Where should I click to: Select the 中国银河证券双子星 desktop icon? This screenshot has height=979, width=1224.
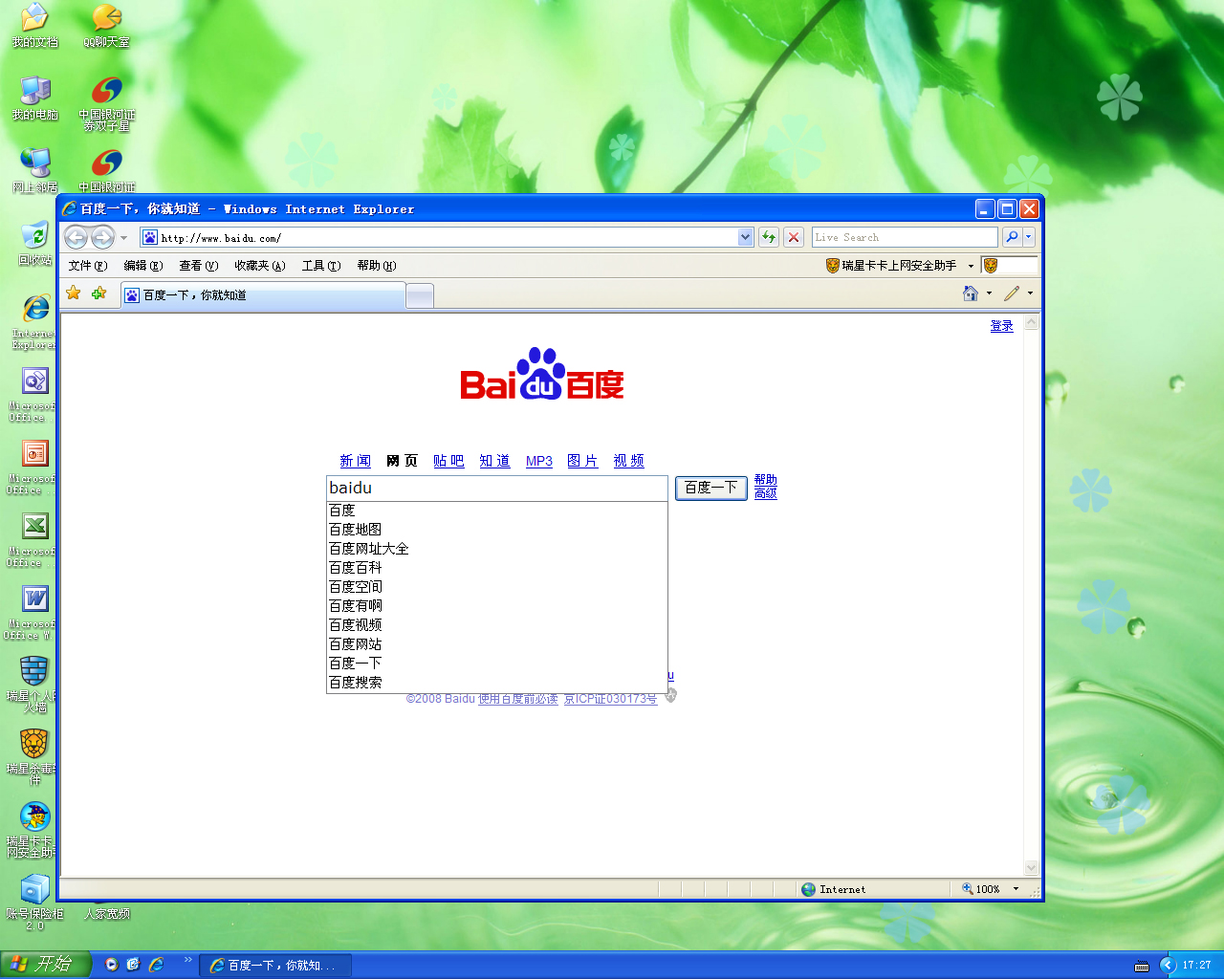pos(106,103)
